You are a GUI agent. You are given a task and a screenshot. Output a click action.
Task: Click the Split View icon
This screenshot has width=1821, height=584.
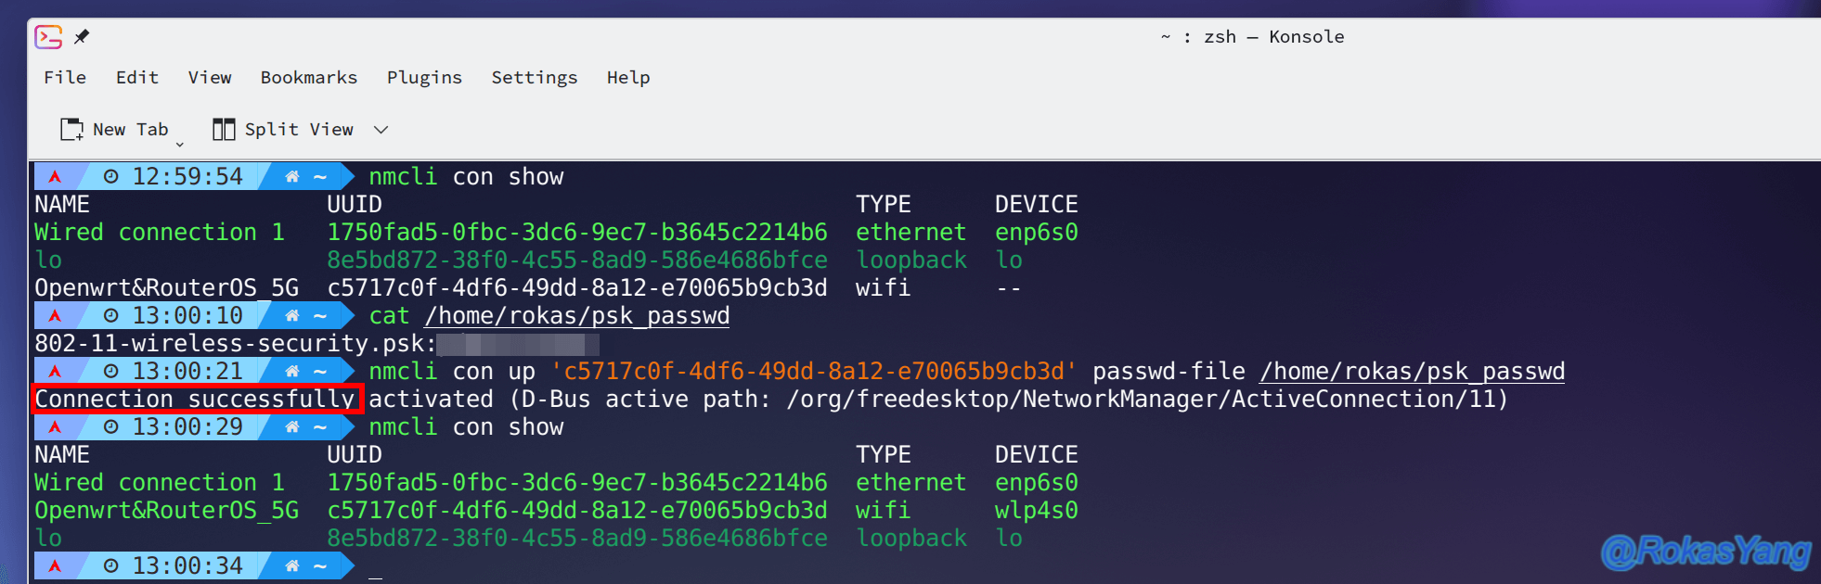pos(224,130)
